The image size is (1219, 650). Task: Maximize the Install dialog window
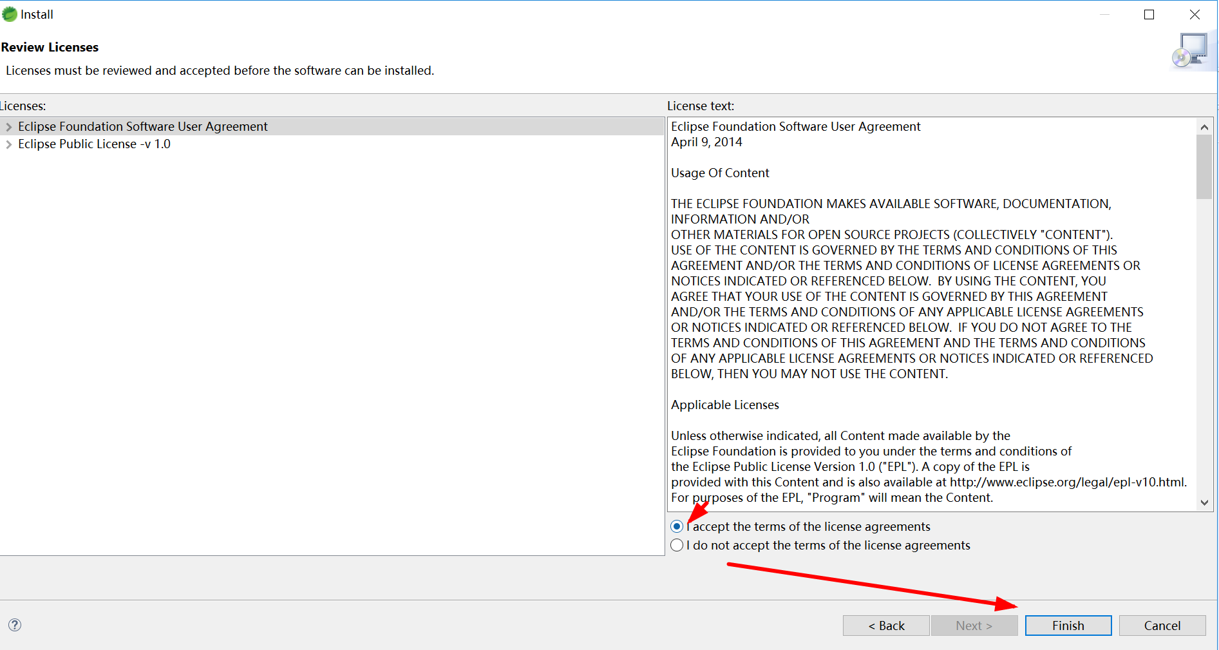(1149, 14)
